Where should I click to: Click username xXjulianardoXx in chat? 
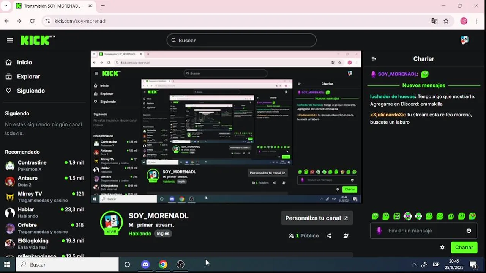(x=387, y=115)
